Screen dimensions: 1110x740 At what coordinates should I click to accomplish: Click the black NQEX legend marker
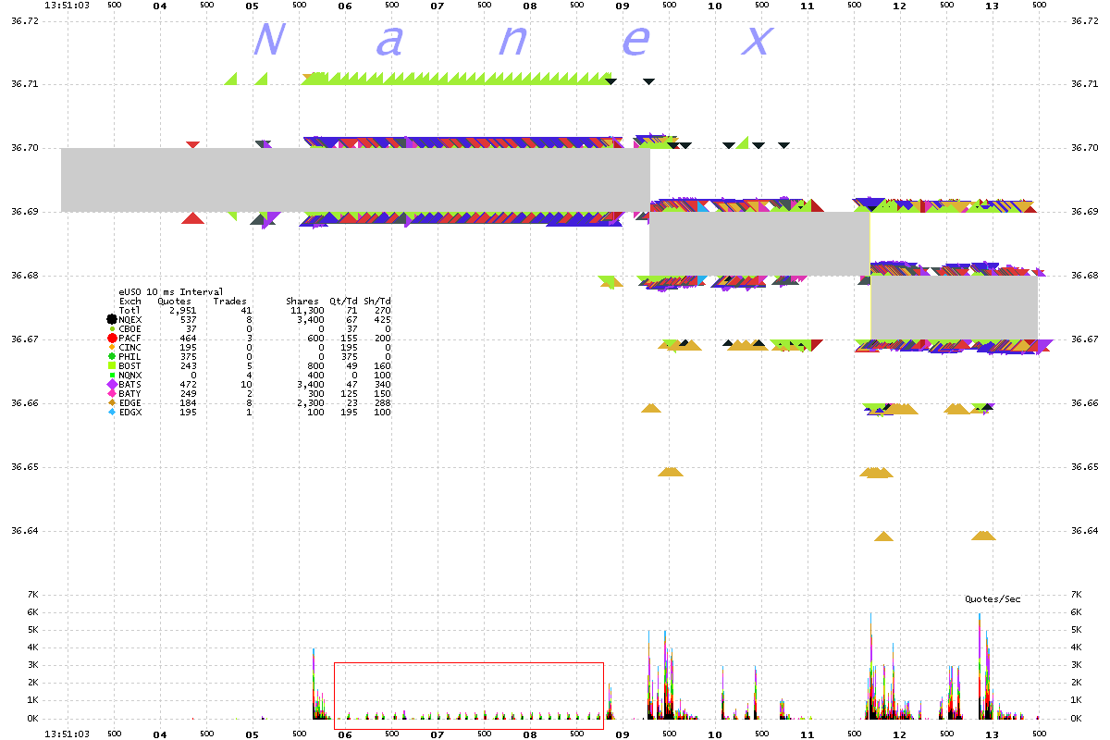112,319
